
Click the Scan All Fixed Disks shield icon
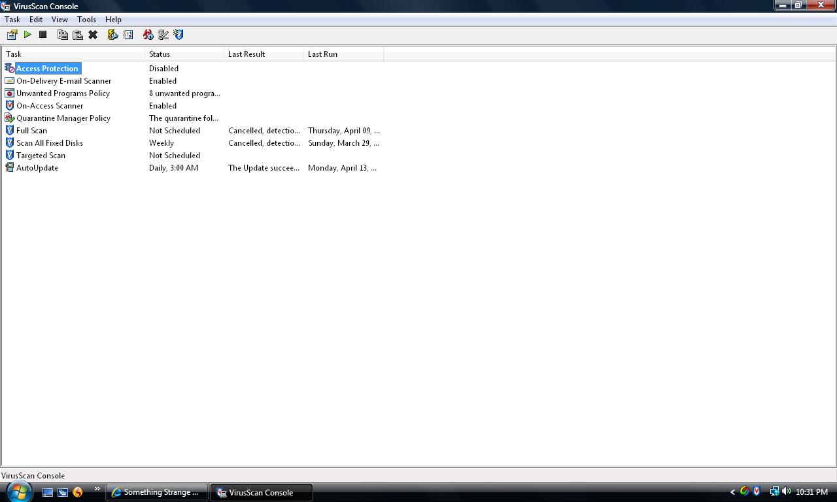pos(10,142)
